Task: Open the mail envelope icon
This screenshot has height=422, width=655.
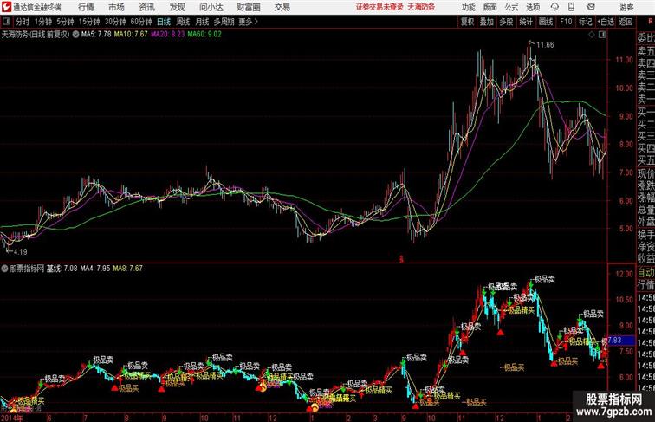Action: [x=591, y=7]
